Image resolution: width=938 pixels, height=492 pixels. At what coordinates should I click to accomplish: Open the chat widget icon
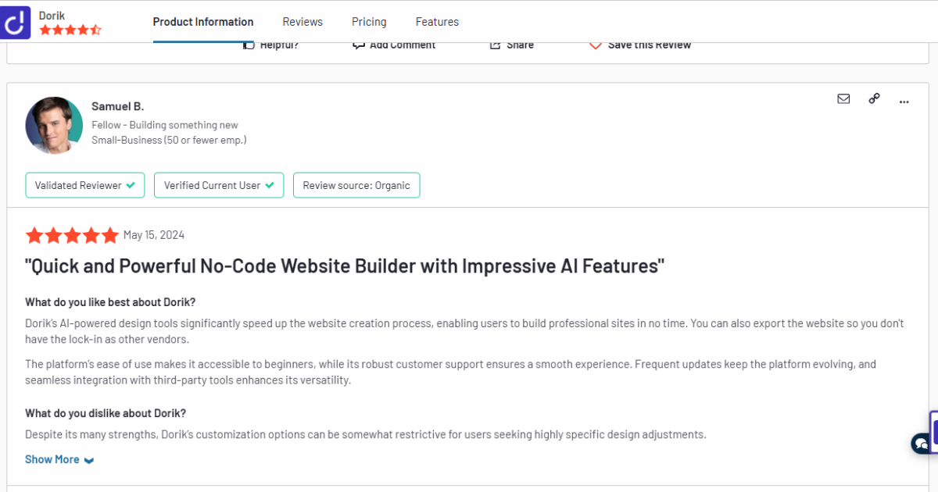pyautogui.click(x=921, y=444)
